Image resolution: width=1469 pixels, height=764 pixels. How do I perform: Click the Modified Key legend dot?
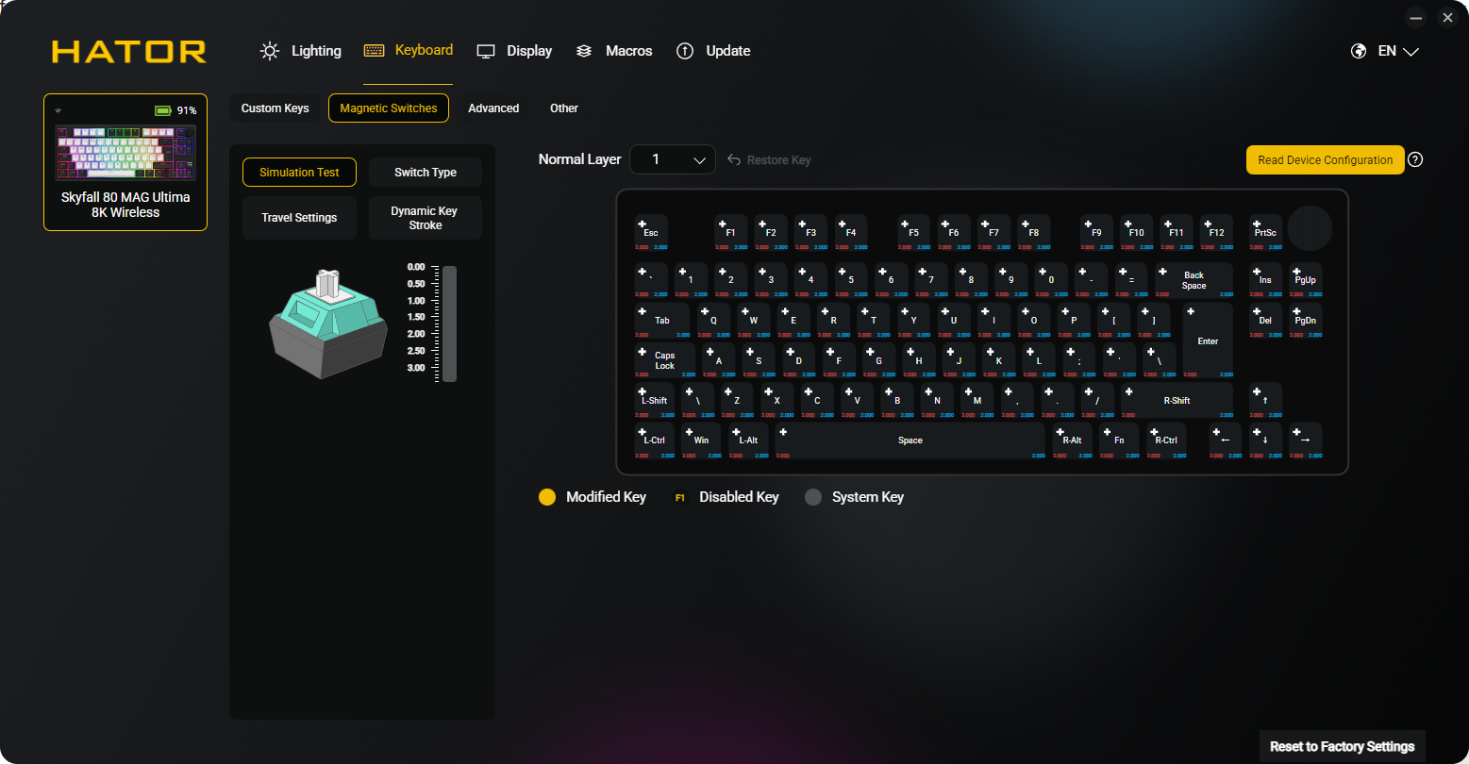pyautogui.click(x=547, y=497)
